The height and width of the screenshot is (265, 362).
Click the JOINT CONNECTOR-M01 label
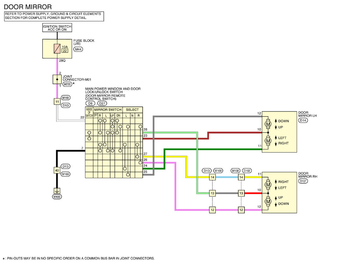point(77,78)
